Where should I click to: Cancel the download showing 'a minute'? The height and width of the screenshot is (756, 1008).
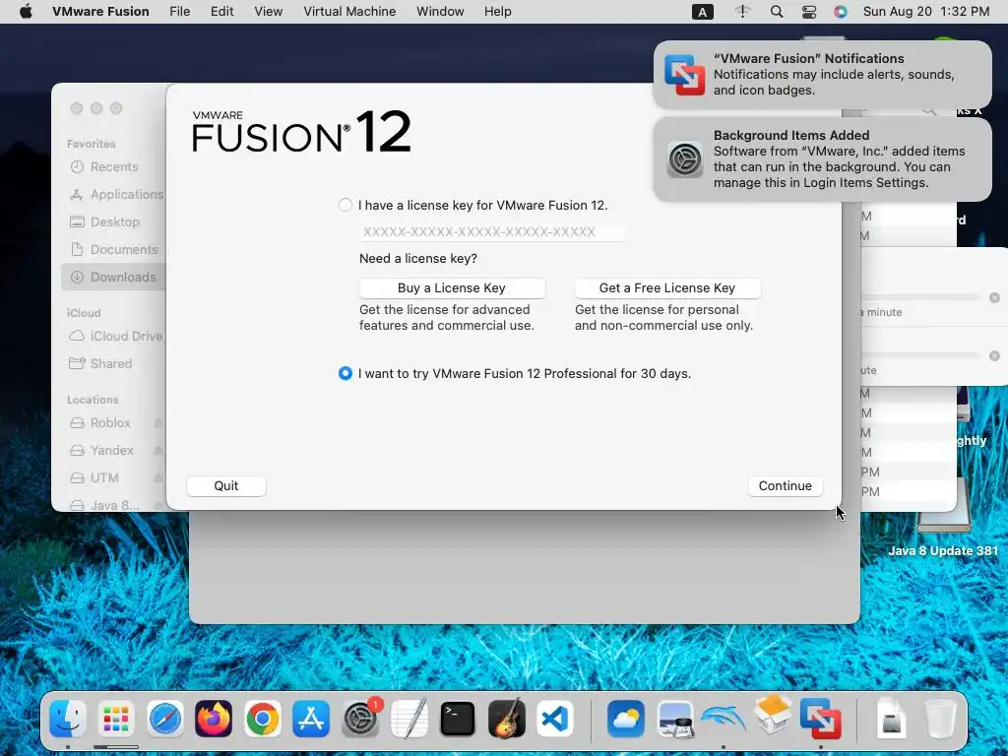click(x=994, y=297)
